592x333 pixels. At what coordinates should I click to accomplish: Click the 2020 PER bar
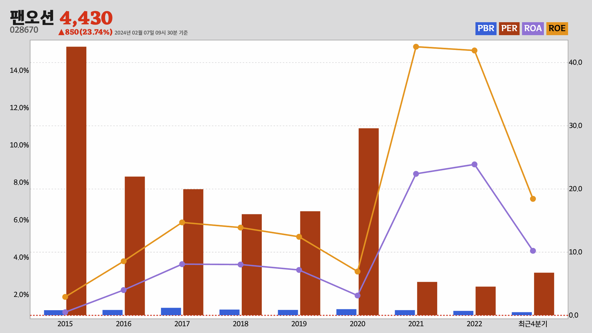(369, 222)
